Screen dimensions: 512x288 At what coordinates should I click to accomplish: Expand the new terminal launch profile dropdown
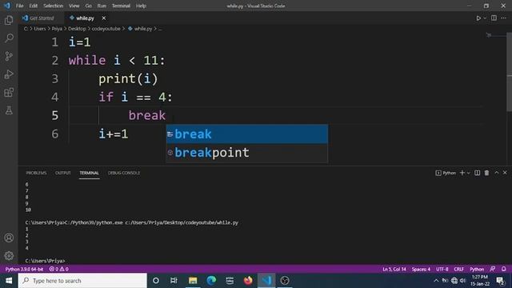click(469, 173)
